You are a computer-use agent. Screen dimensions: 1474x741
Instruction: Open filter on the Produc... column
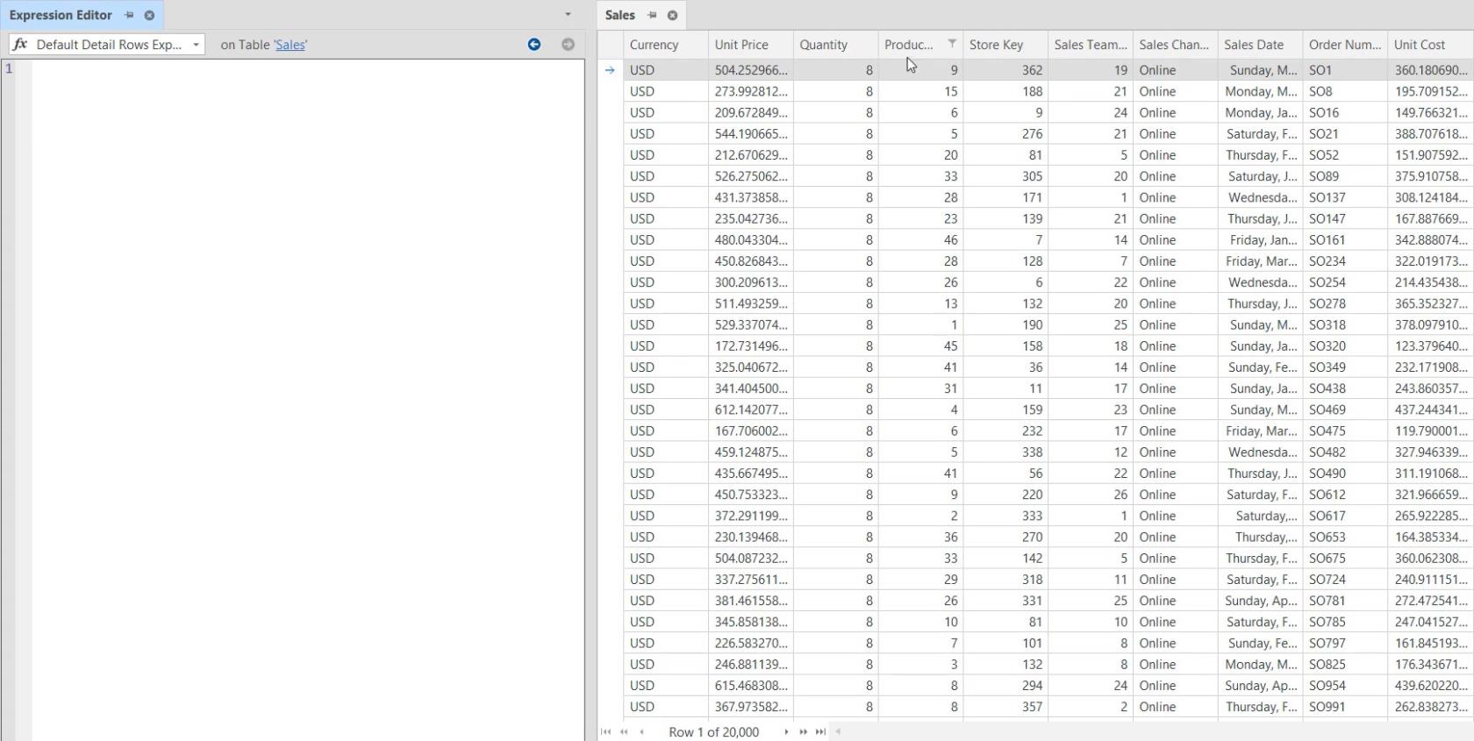[952, 44]
